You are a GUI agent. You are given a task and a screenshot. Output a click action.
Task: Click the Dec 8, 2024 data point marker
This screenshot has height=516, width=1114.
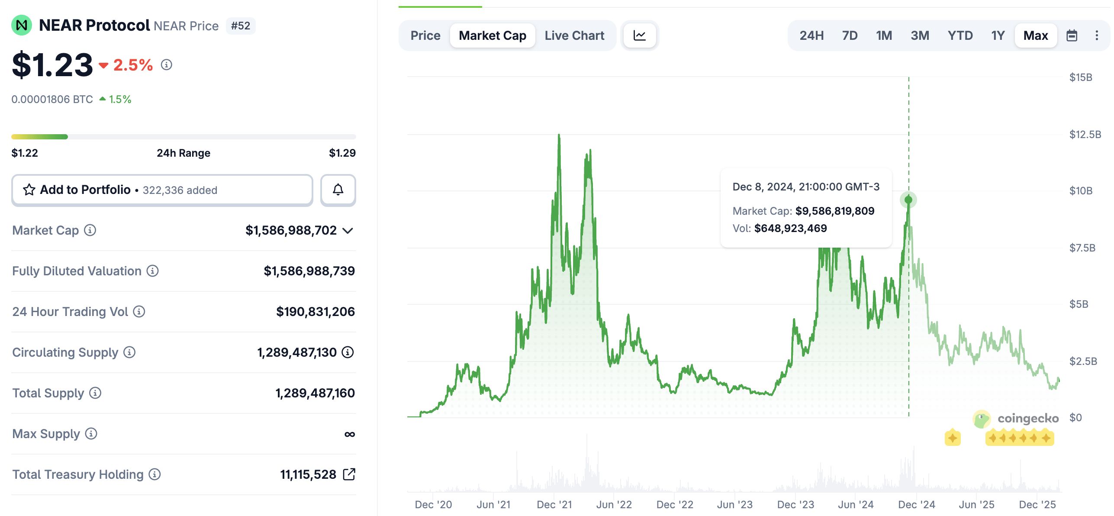pos(908,200)
